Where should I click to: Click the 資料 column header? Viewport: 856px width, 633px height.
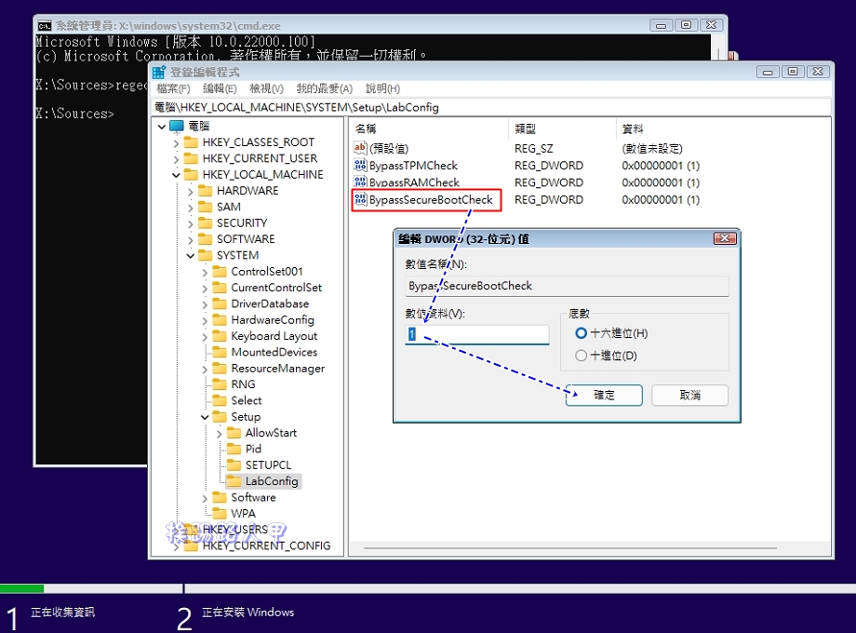[723, 128]
